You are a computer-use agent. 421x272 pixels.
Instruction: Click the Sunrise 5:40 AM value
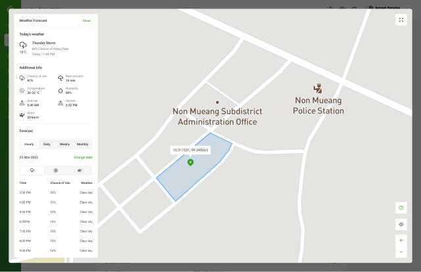click(x=33, y=105)
